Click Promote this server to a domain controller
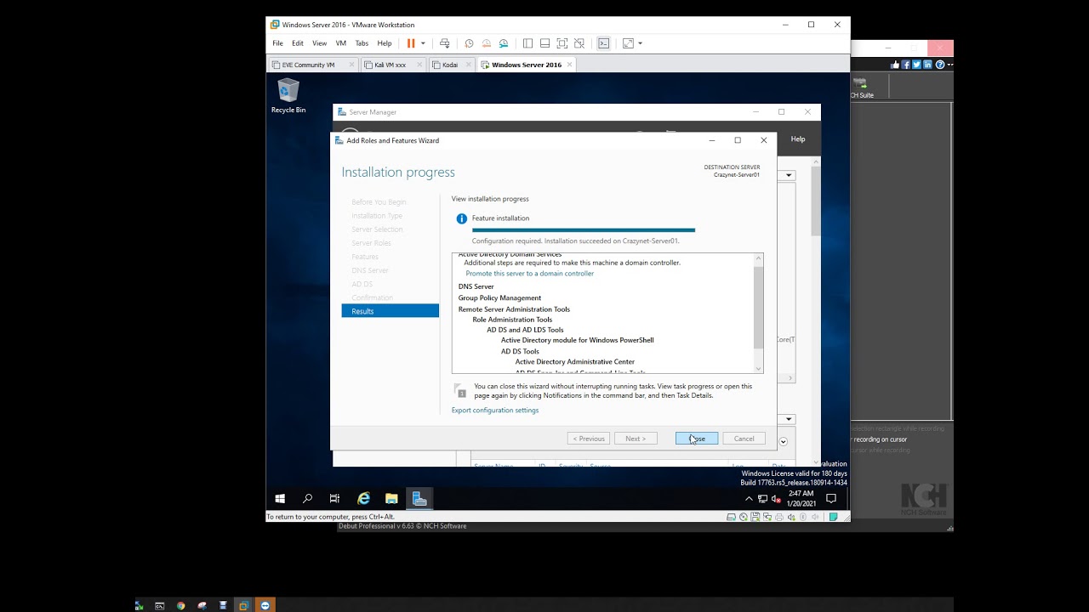 point(530,274)
